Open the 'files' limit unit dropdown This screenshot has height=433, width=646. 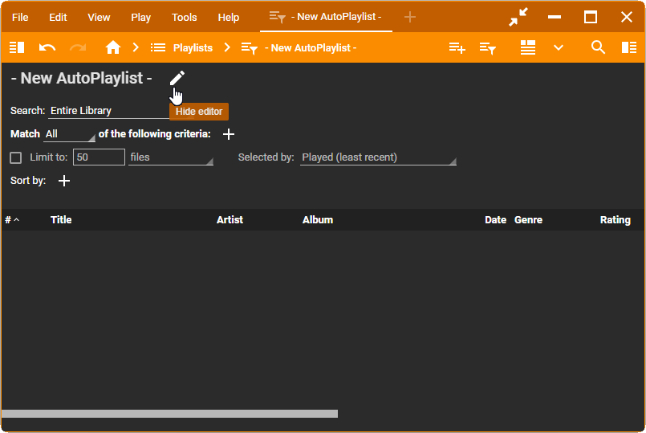170,157
